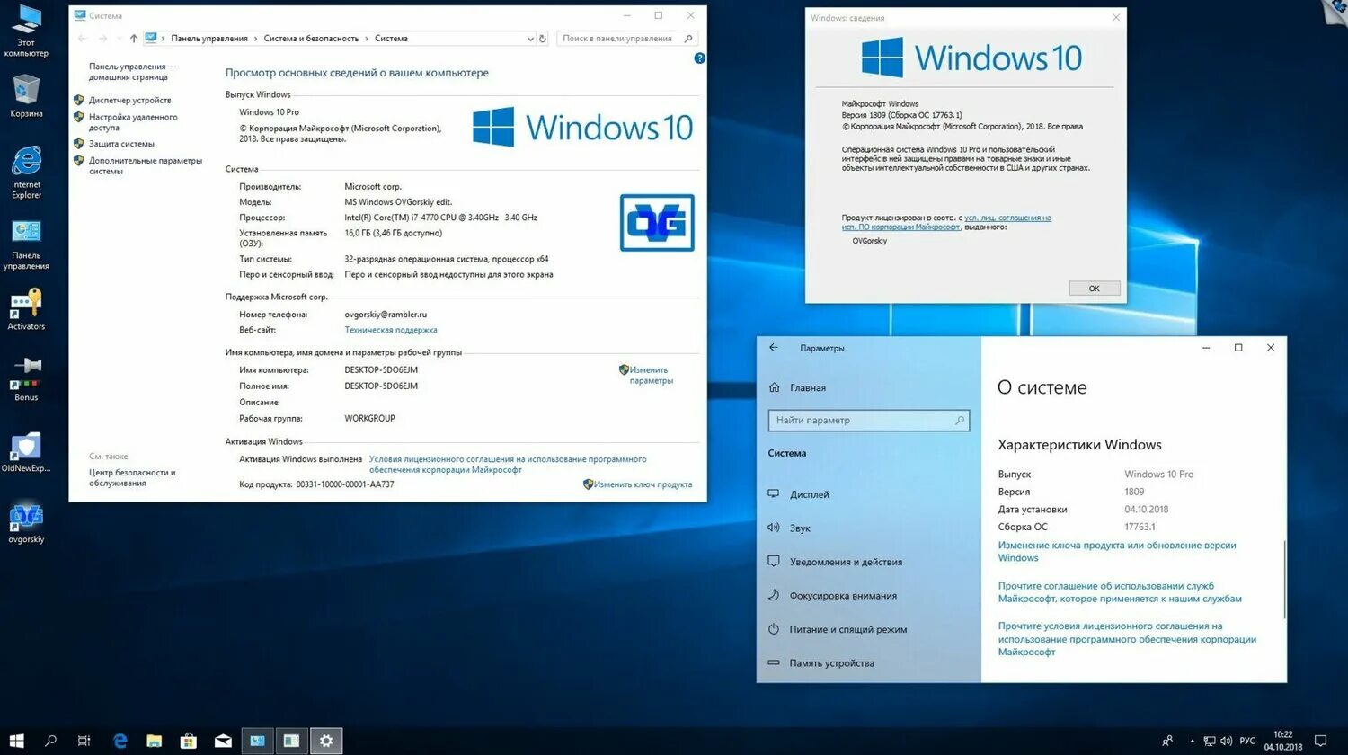Open Task View on the taskbar
The image size is (1348, 755).
(84, 741)
